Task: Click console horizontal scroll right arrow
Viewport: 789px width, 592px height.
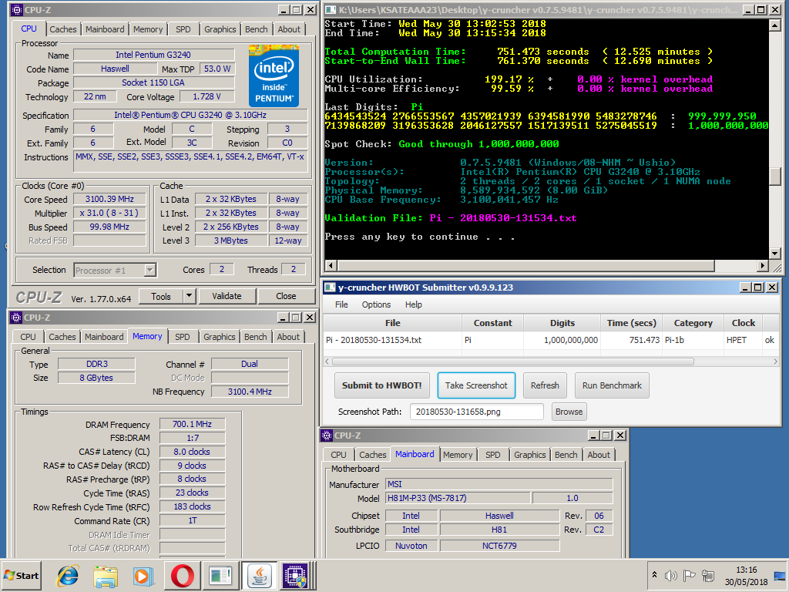Action: (763, 265)
